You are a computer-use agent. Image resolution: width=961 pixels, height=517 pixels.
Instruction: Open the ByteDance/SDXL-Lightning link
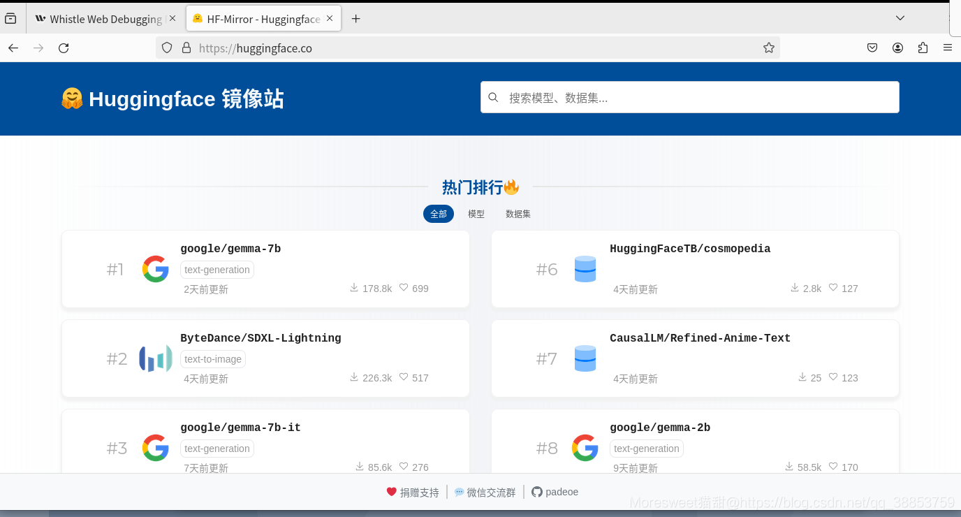point(261,338)
